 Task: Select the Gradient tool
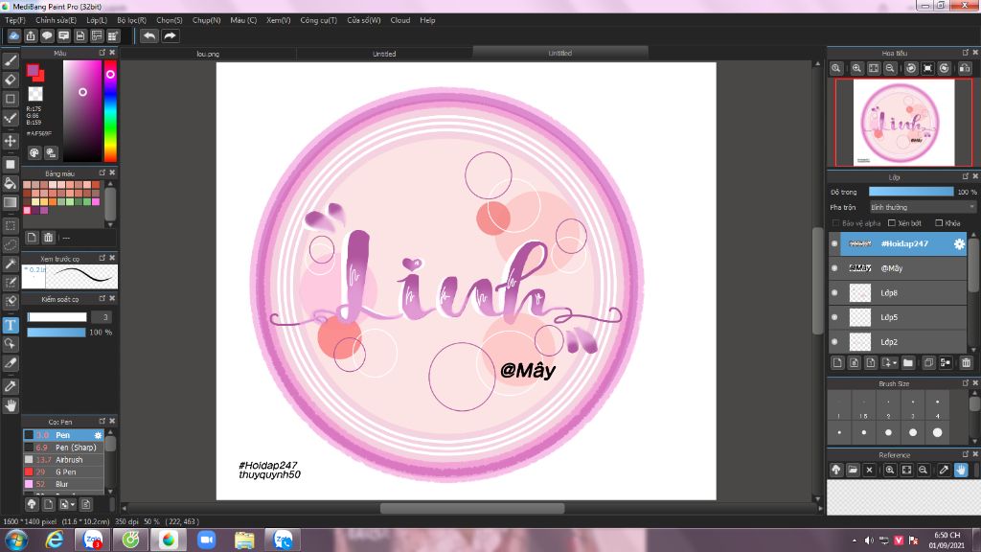11,203
